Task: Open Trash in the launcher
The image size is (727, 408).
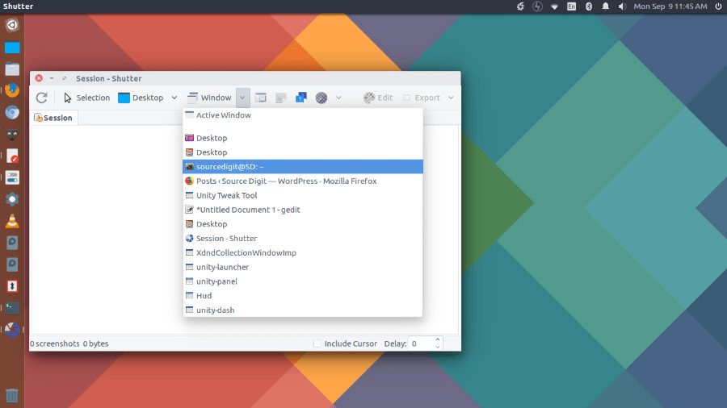Action: [12, 396]
